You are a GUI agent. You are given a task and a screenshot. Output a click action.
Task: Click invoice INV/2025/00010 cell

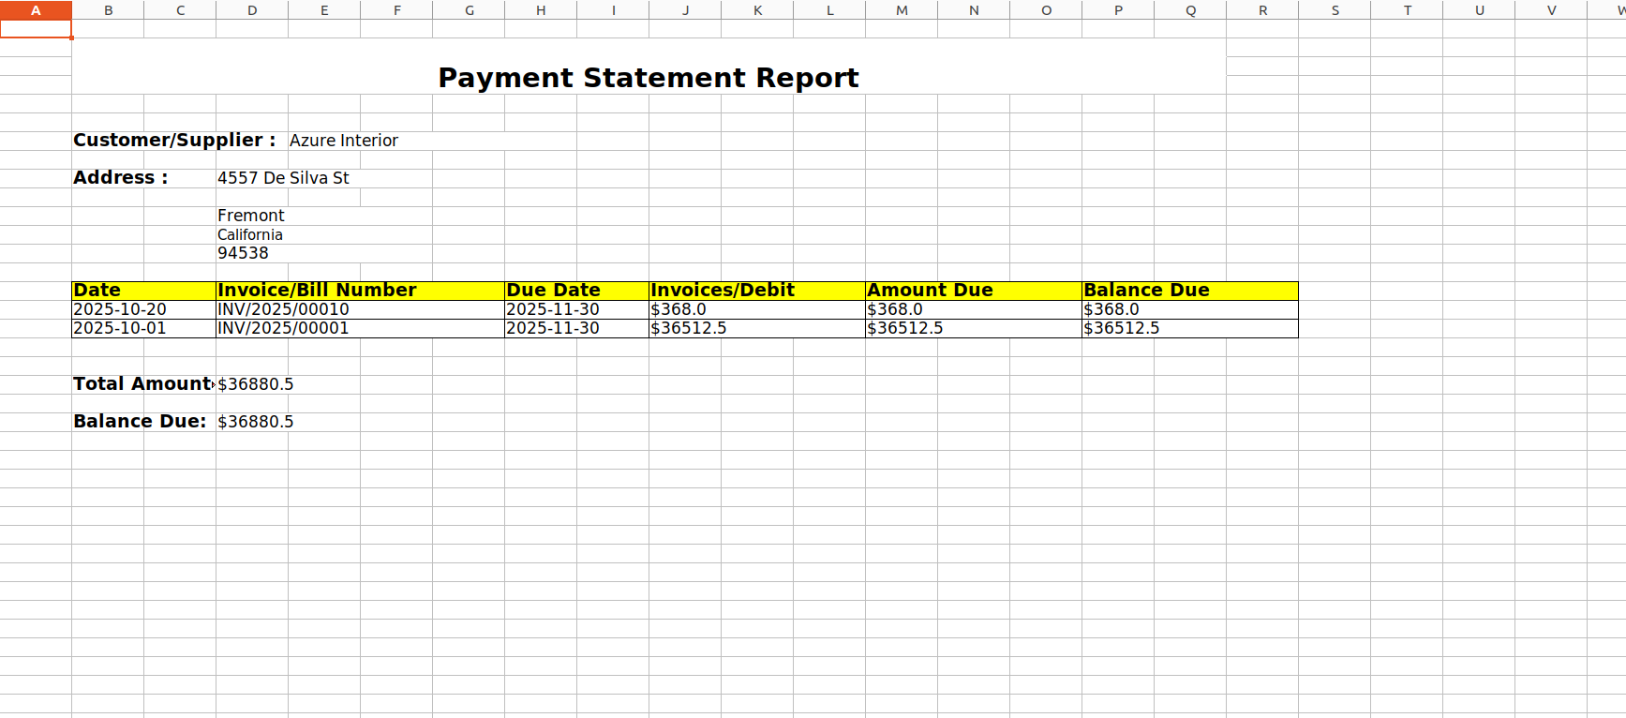(361, 309)
